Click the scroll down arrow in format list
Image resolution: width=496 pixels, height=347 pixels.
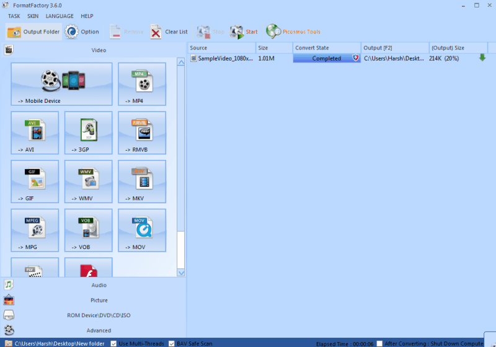click(x=180, y=273)
